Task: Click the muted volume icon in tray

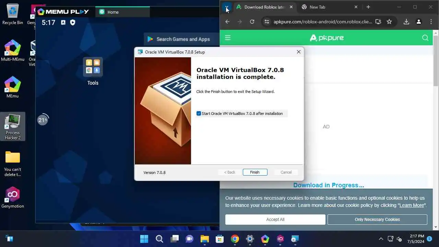Action: click(x=399, y=239)
